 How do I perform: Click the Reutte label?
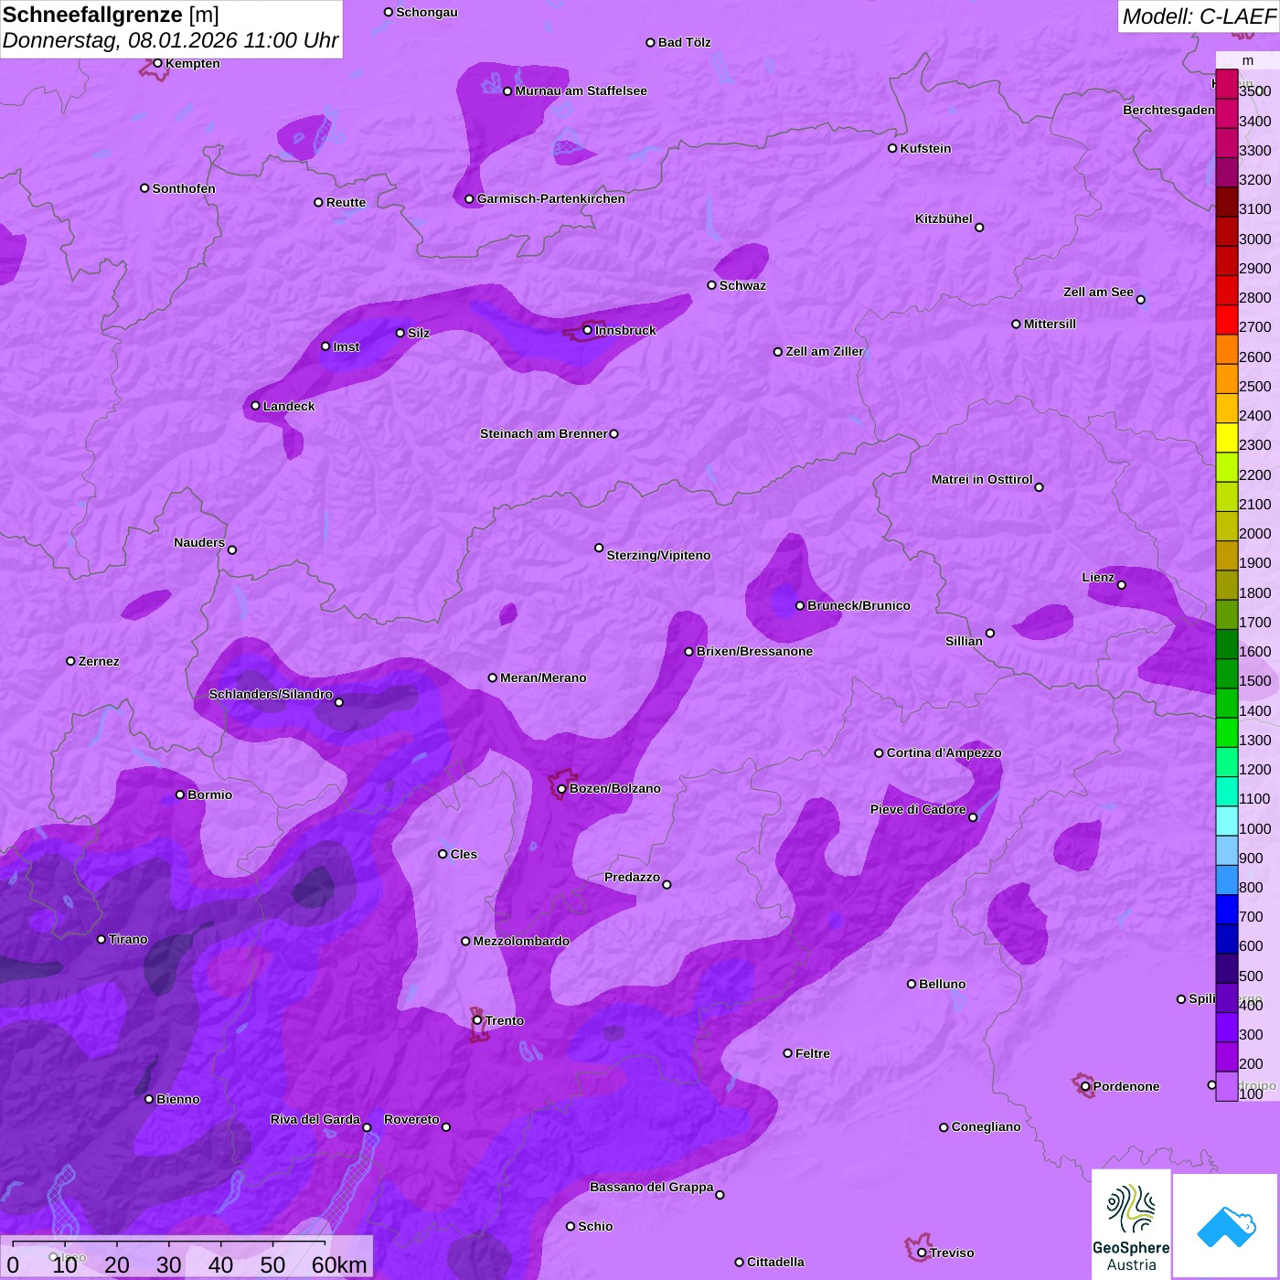[346, 202]
